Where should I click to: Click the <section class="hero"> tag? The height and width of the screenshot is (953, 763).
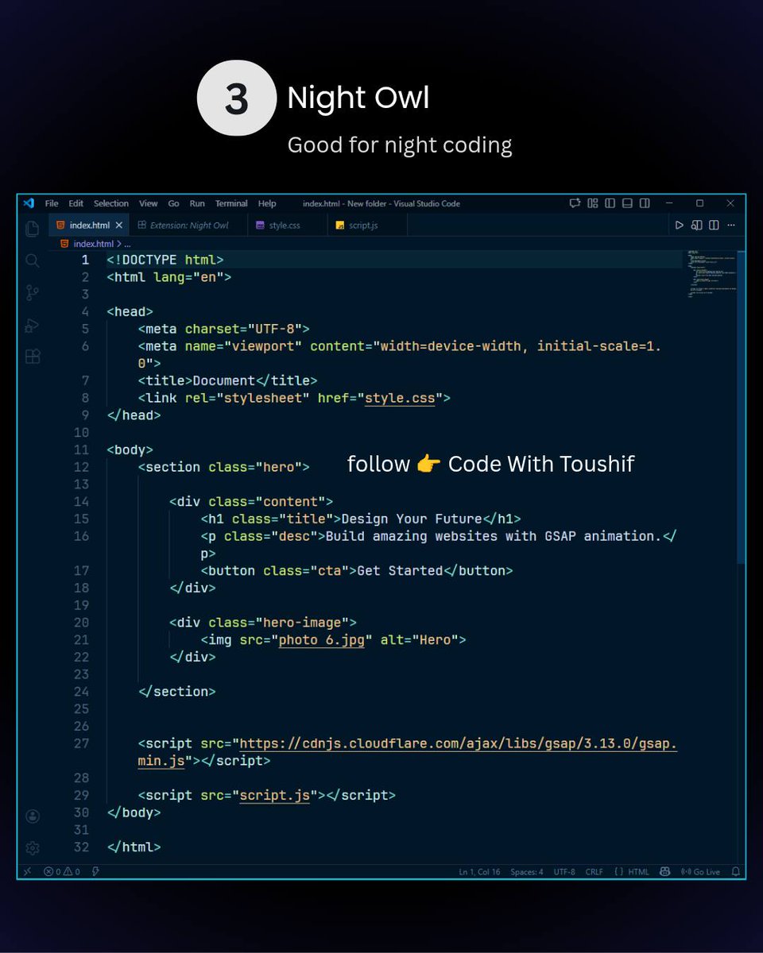224,467
